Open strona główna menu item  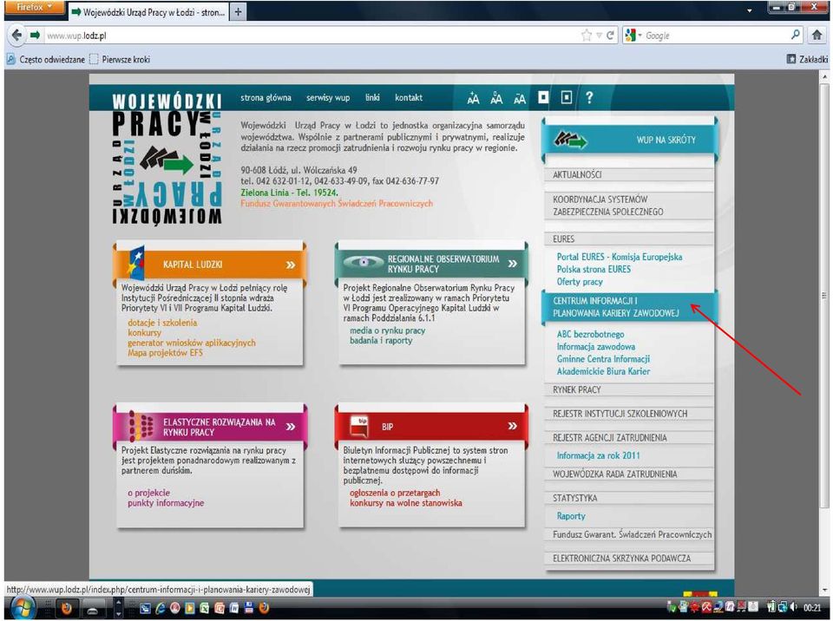[x=266, y=98]
